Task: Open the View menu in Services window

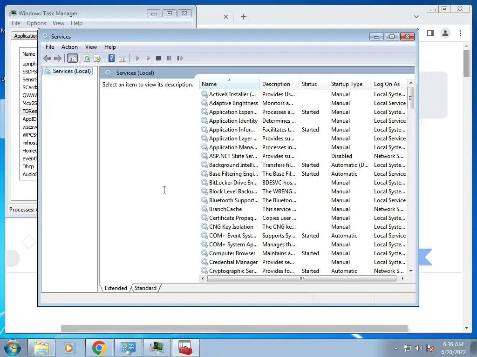Action: pos(91,47)
